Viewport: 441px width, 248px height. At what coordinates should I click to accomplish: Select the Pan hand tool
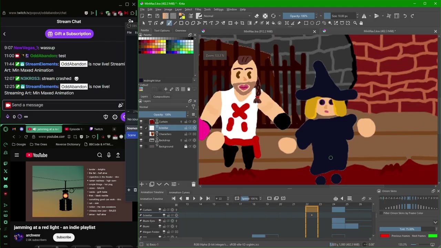361,23
